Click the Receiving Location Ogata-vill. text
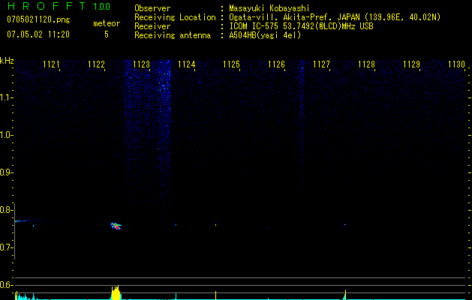Viewport: 472px width, 300px height. tap(335, 17)
